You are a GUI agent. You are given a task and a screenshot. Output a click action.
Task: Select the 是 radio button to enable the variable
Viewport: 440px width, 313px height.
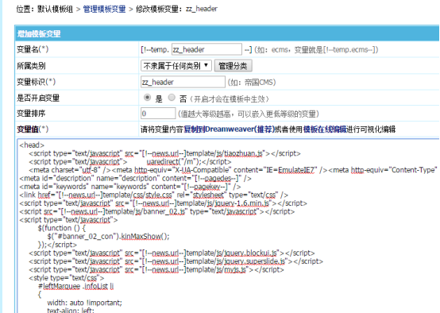coord(147,98)
